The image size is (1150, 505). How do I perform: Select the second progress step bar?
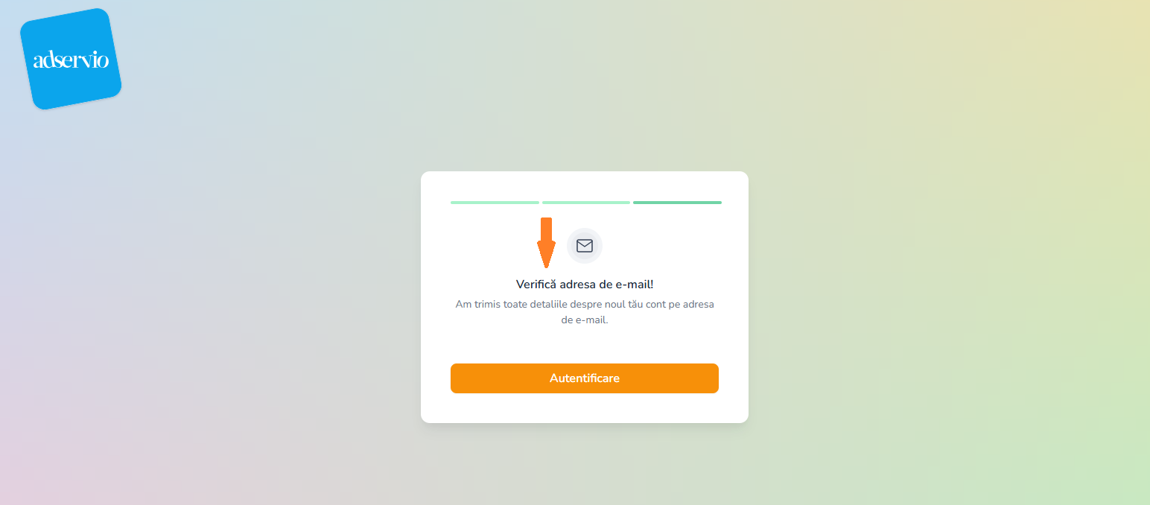(x=586, y=203)
